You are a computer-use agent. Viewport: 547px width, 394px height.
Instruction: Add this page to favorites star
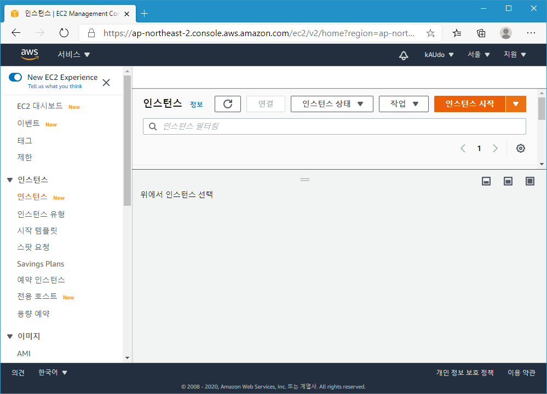click(x=430, y=33)
